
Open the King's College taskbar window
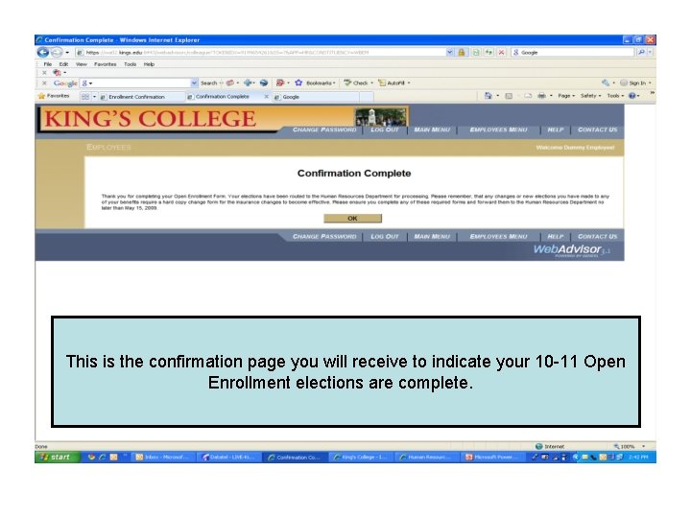pos(362,458)
